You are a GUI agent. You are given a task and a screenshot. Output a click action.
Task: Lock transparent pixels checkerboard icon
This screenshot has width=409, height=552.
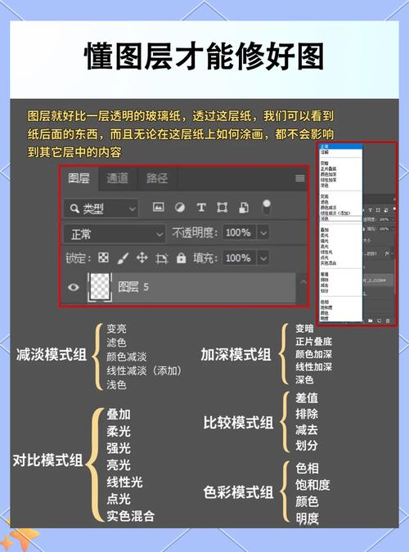coord(103,258)
